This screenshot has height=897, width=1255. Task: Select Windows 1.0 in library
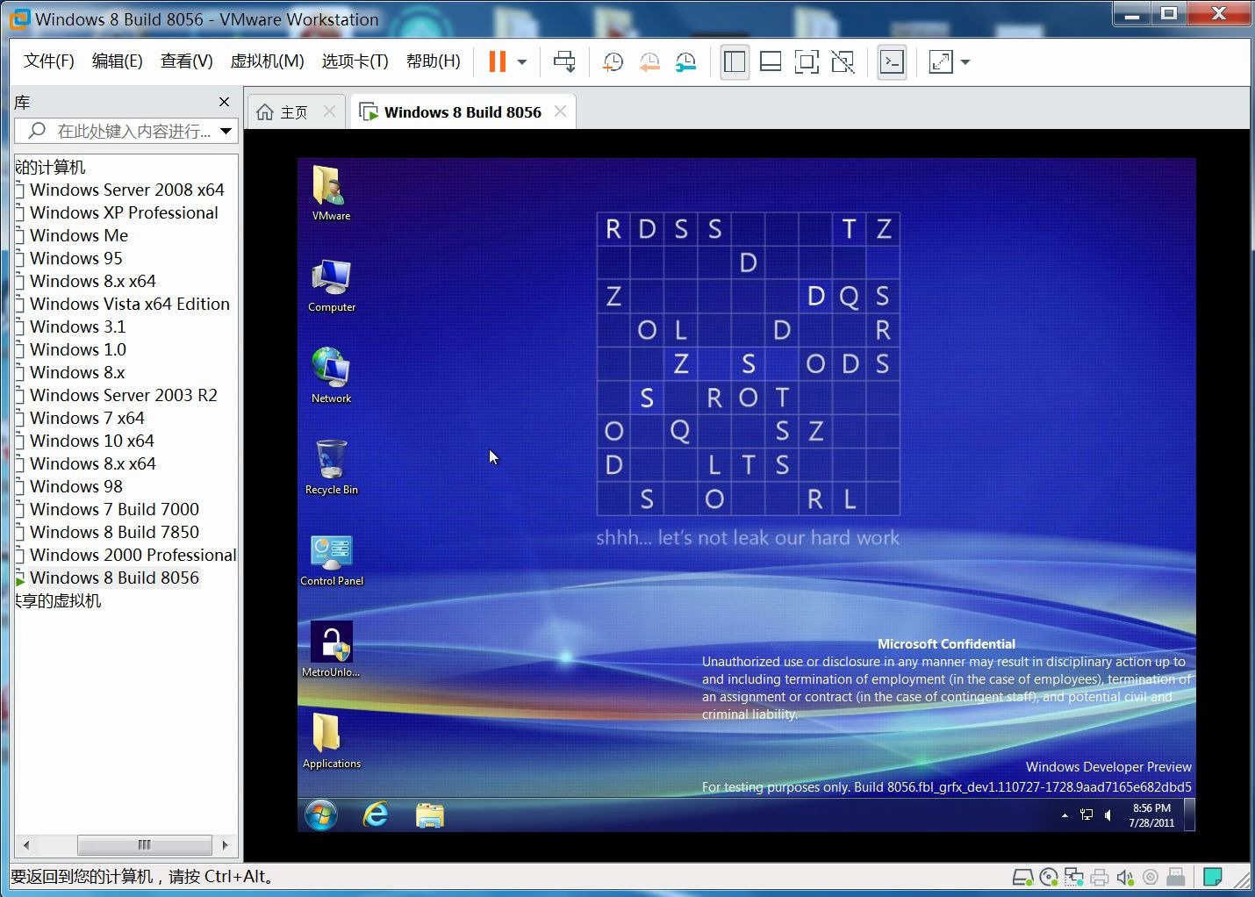coord(77,349)
